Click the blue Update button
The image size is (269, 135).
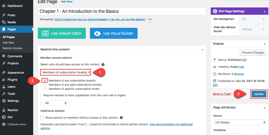tap(259, 94)
